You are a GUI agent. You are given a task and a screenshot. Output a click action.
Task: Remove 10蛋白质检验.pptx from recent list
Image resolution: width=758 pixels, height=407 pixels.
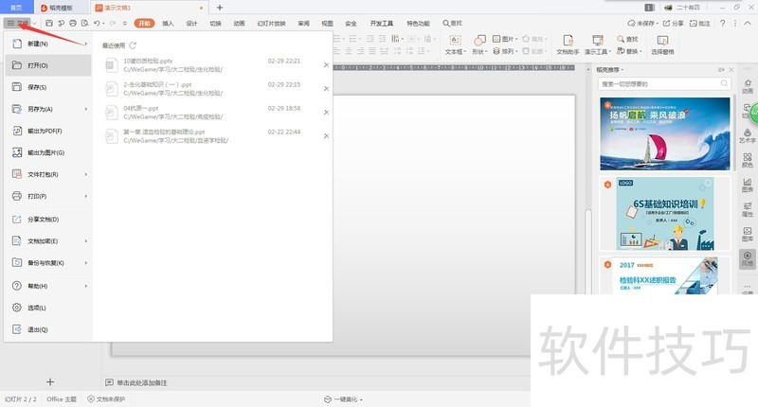coord(326,64)
